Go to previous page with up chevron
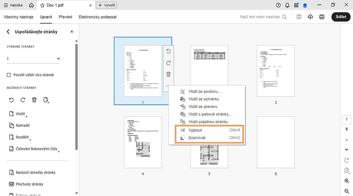The width and height of the screenshot is (353, 196). [x=347, y=140]
